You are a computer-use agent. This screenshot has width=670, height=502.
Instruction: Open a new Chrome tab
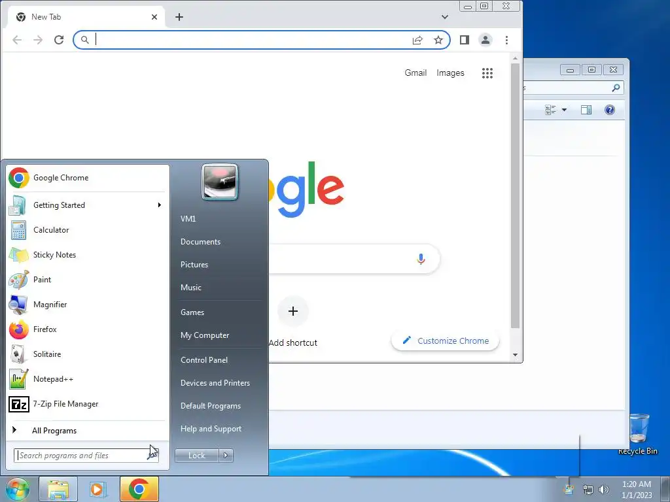click(179, 17)
